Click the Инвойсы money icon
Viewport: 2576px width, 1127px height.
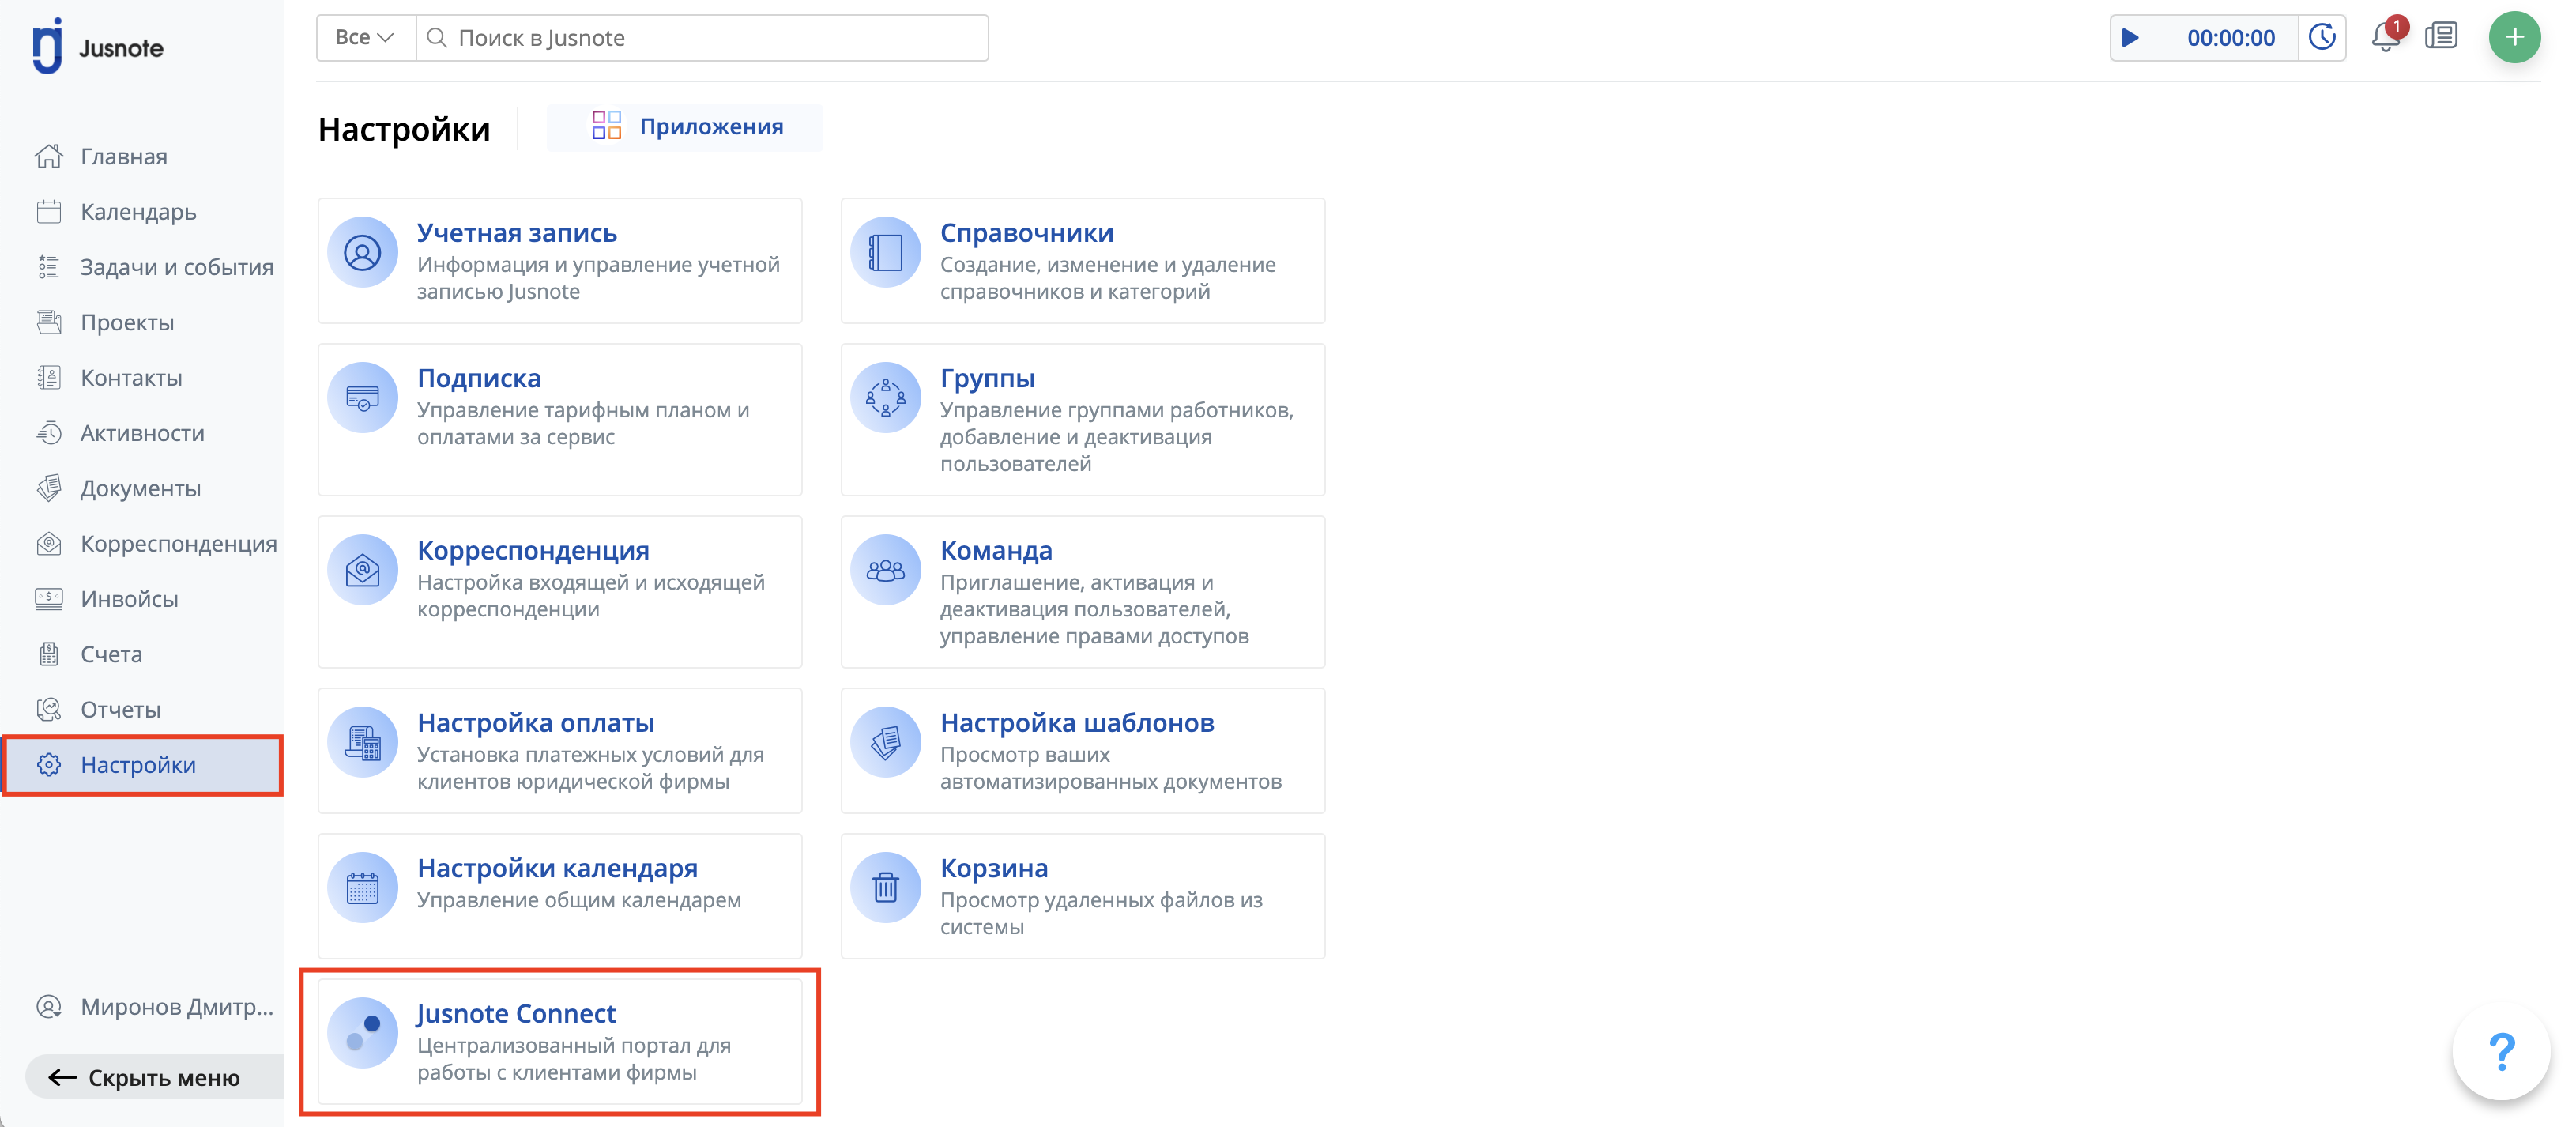49,598
